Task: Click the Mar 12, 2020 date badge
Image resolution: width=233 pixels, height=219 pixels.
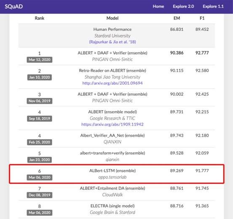Action: coord(40,59)
